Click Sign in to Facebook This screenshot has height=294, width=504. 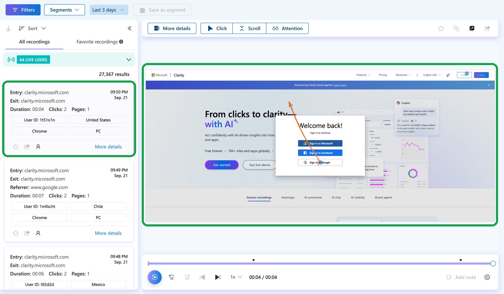click(320, 153)
